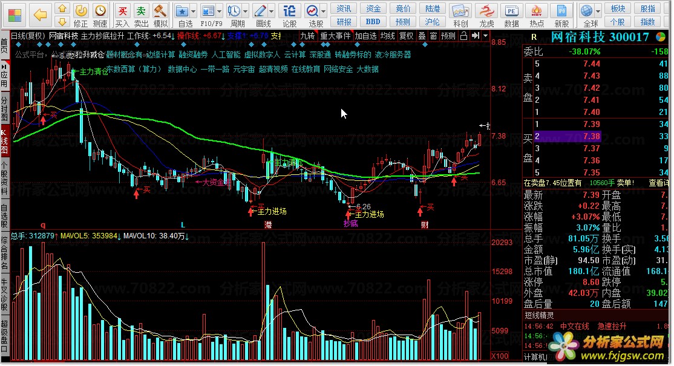This screenshot has height=366, width=674.
Task: Click the 中文在线 short-term alert entry
Action: (x=574, y=327)
